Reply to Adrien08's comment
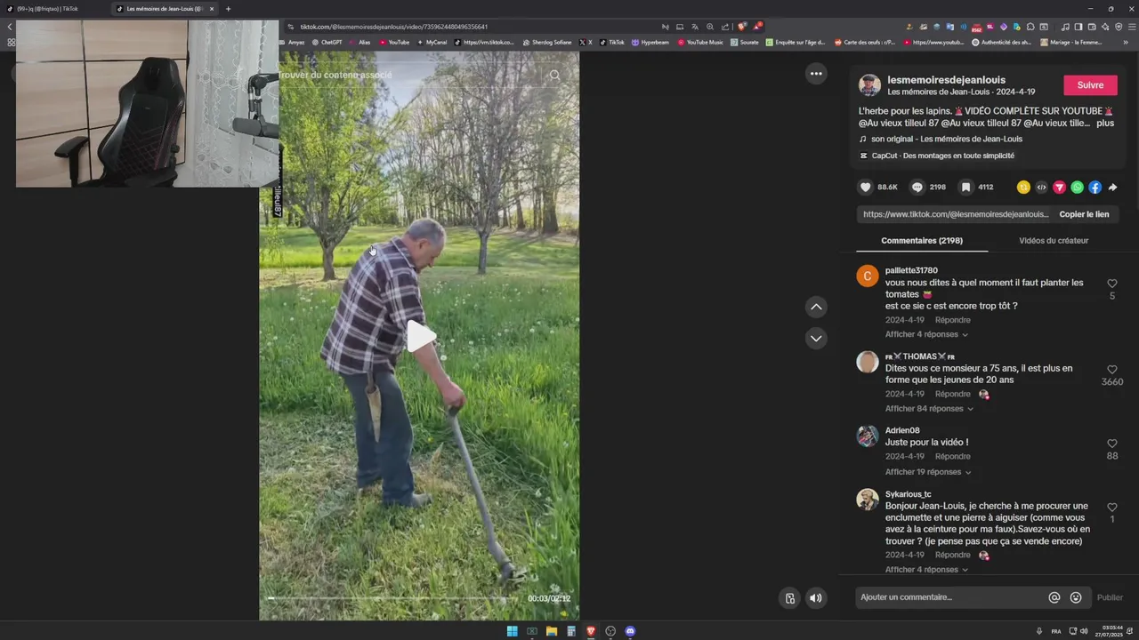The height and width of the screenshot is (640, 1139). pos(952,457)
